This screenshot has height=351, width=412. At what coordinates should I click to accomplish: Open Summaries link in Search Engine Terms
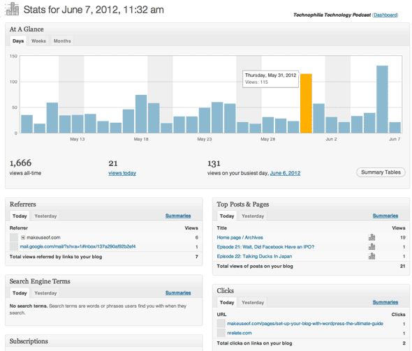[178, 292]
